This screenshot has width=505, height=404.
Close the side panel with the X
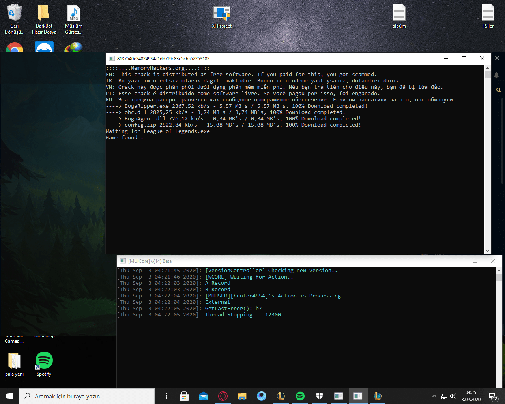(x=497, y=58)
